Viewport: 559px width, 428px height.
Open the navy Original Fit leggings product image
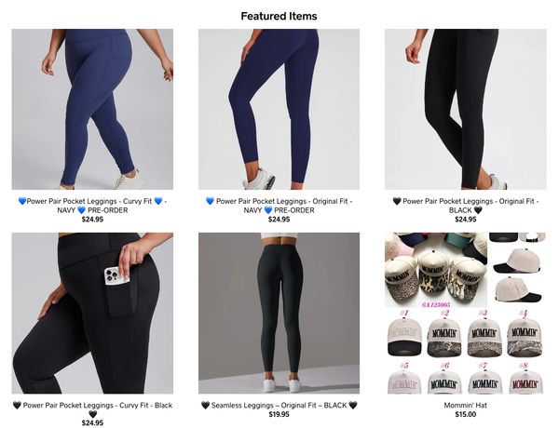click(279, 109)
